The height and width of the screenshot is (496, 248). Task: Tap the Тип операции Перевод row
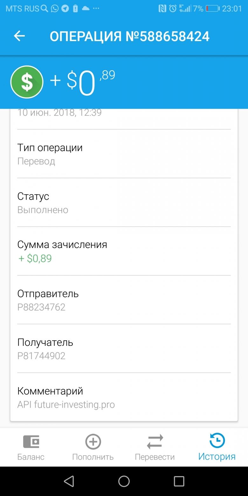point(124,154)
